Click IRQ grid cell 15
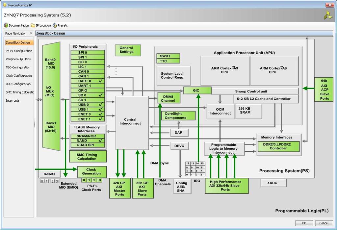 pos(202,164)
